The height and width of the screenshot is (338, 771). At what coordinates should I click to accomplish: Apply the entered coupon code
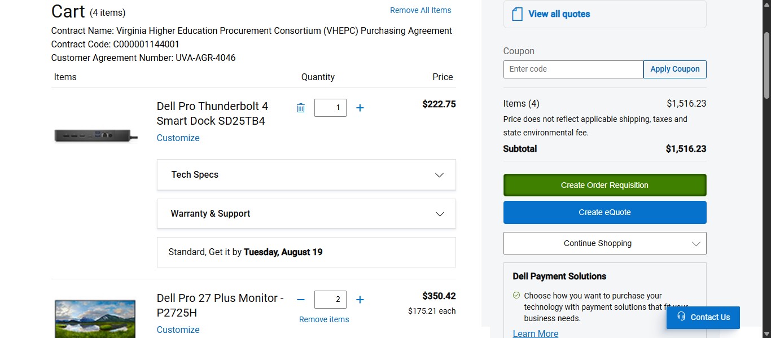674,69
